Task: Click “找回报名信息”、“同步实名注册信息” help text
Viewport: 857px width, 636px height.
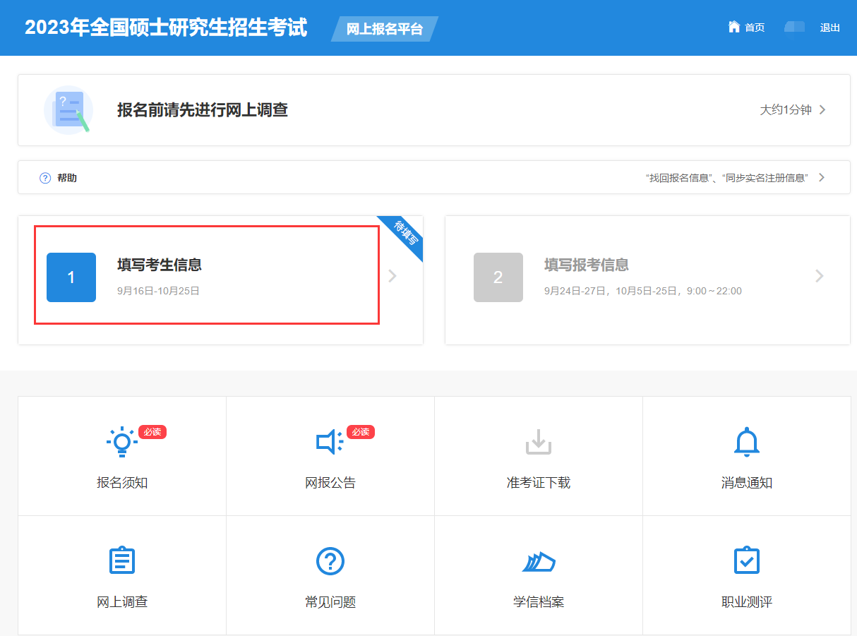Action: [727, 178]
